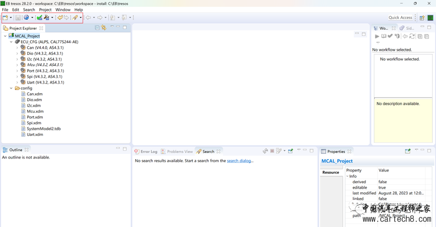Open the New wizard dropdown arrow
Image resolution: width=436 pixels, height=227 pixels.
click(x=11, y=18)
